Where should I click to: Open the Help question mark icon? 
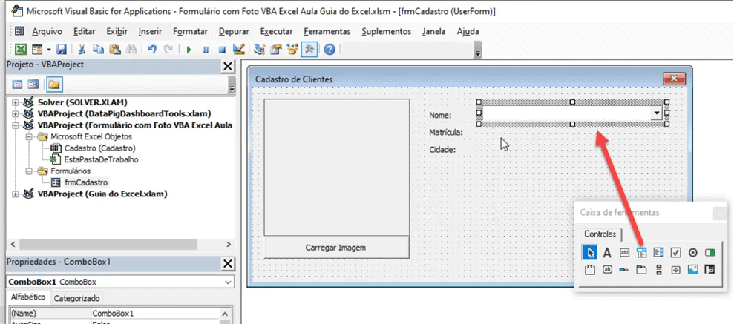(x=330, y=49)
